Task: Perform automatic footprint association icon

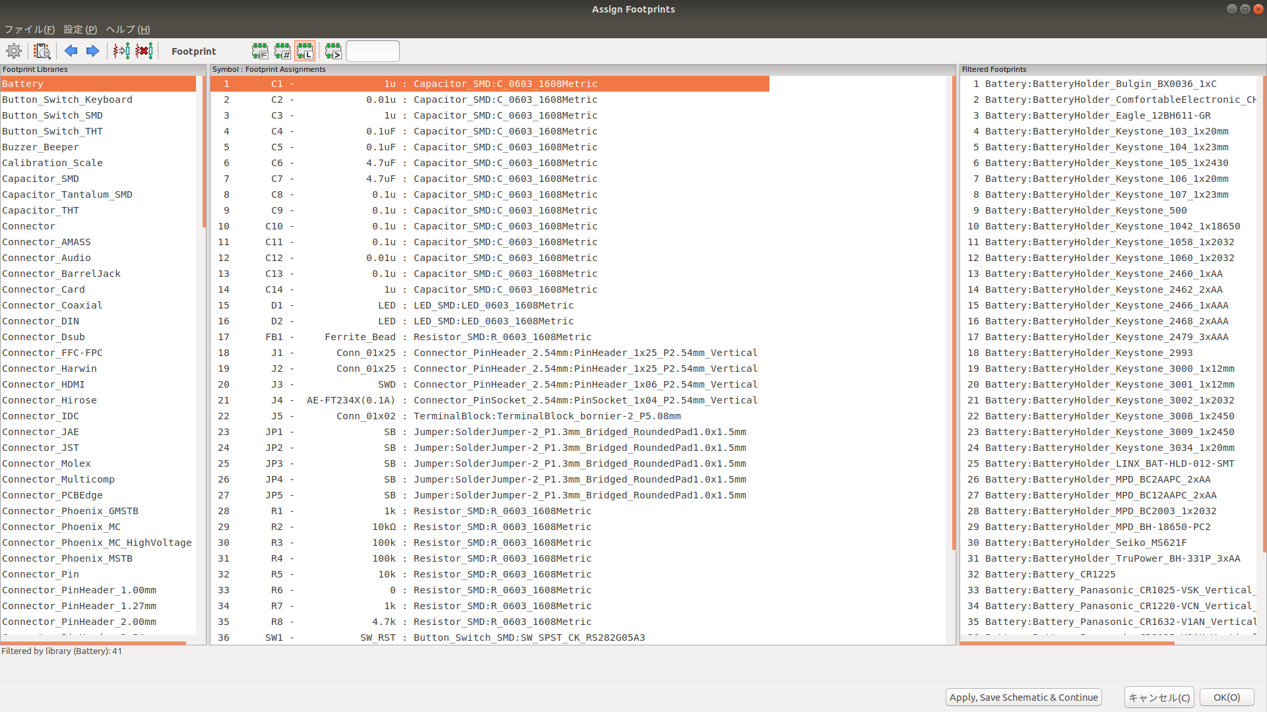Action: (121, 51)
